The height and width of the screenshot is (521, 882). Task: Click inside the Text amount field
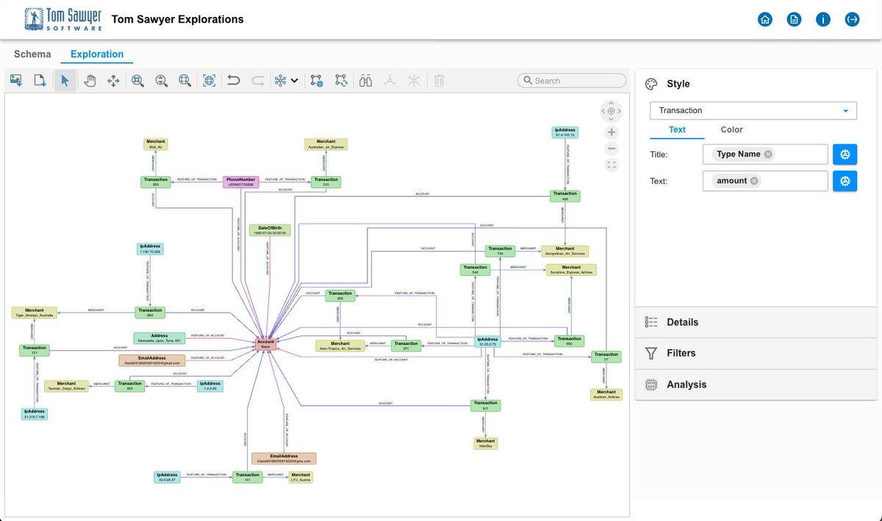click(765, 181)
